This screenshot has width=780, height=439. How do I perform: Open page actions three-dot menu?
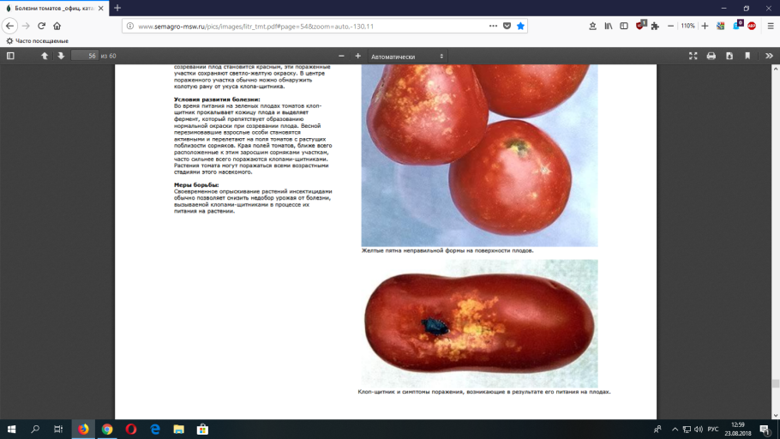[x=493, y=26]
